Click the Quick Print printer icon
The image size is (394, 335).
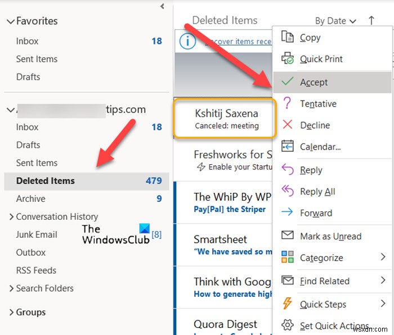287,58
